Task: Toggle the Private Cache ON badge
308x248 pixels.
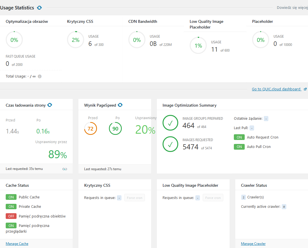Action: pyautogui.click(x=11, y=207)
